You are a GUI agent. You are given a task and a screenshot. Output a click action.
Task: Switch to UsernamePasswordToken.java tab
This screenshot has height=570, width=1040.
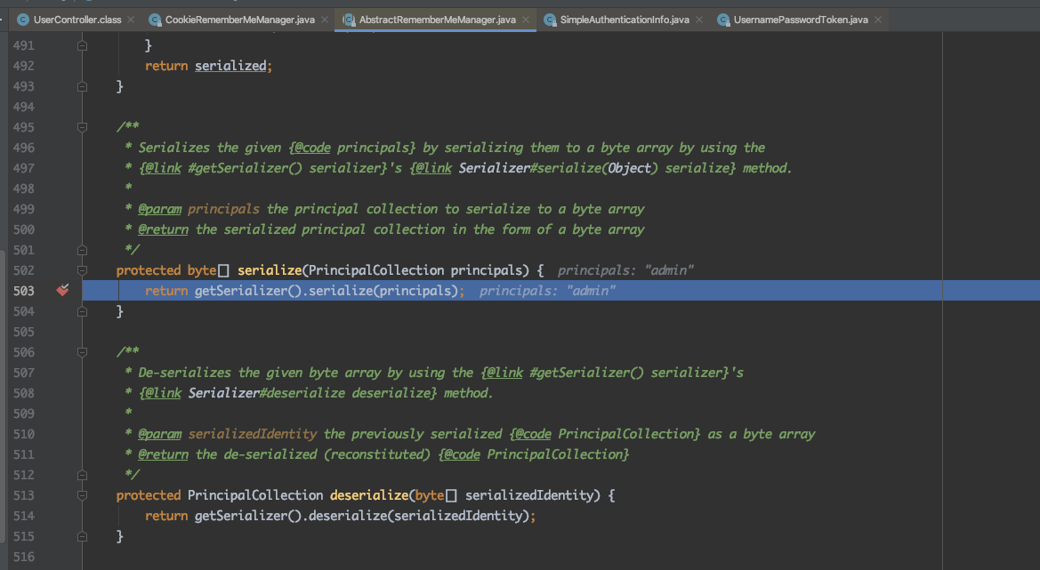tap(801, 20)
